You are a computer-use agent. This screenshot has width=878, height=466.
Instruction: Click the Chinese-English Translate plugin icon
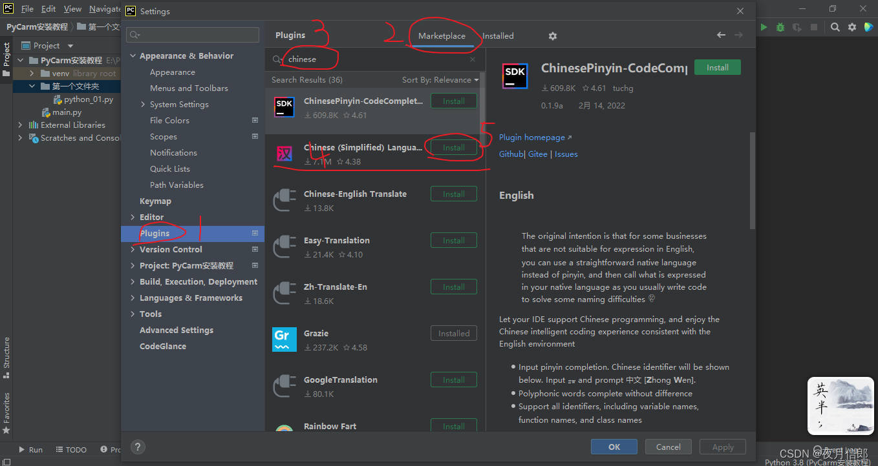point(284,199)
